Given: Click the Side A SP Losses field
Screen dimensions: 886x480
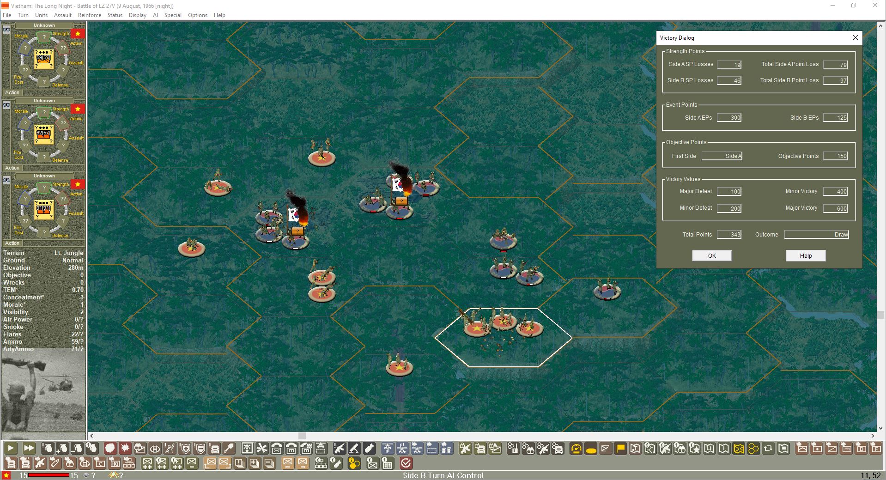Looking at the screenshot, I should point(729,65).
